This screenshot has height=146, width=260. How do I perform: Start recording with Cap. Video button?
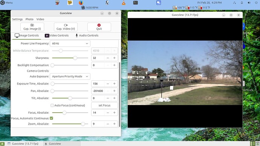66,27
